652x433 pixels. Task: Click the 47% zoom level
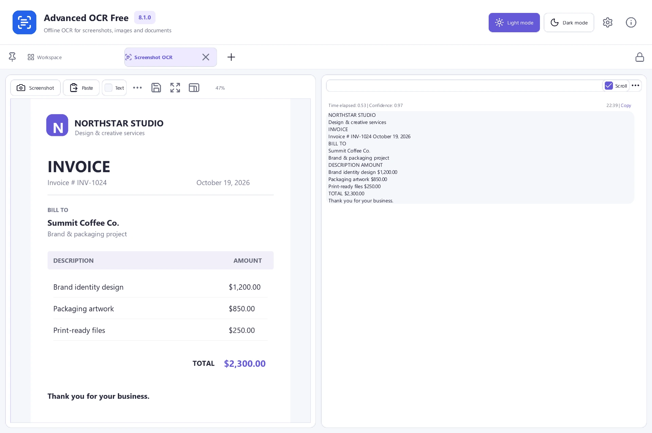point(220,88)
